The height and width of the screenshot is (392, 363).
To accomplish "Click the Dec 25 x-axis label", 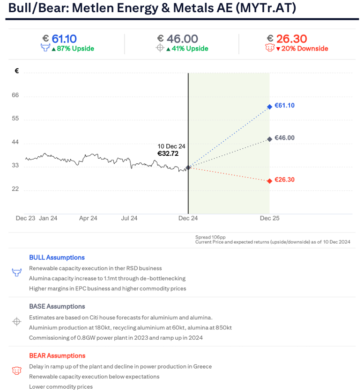I will [269, 218].
